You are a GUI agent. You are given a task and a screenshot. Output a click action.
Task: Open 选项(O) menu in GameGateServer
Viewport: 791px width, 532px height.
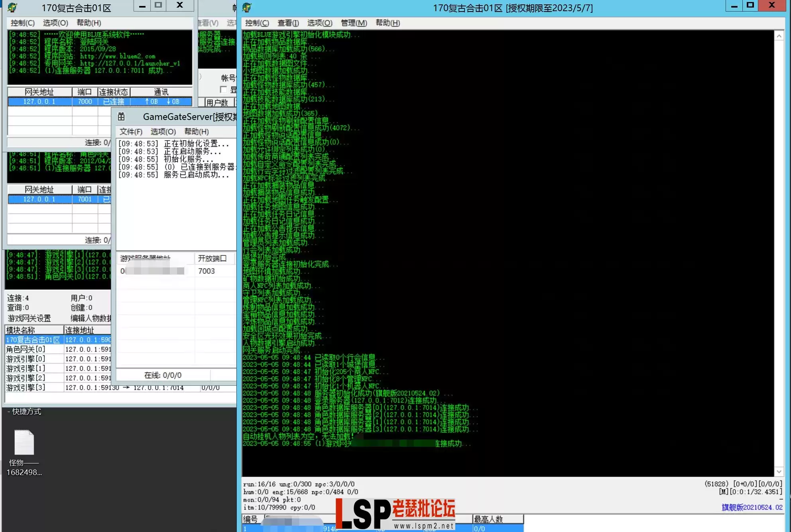(x=163, y=132)
